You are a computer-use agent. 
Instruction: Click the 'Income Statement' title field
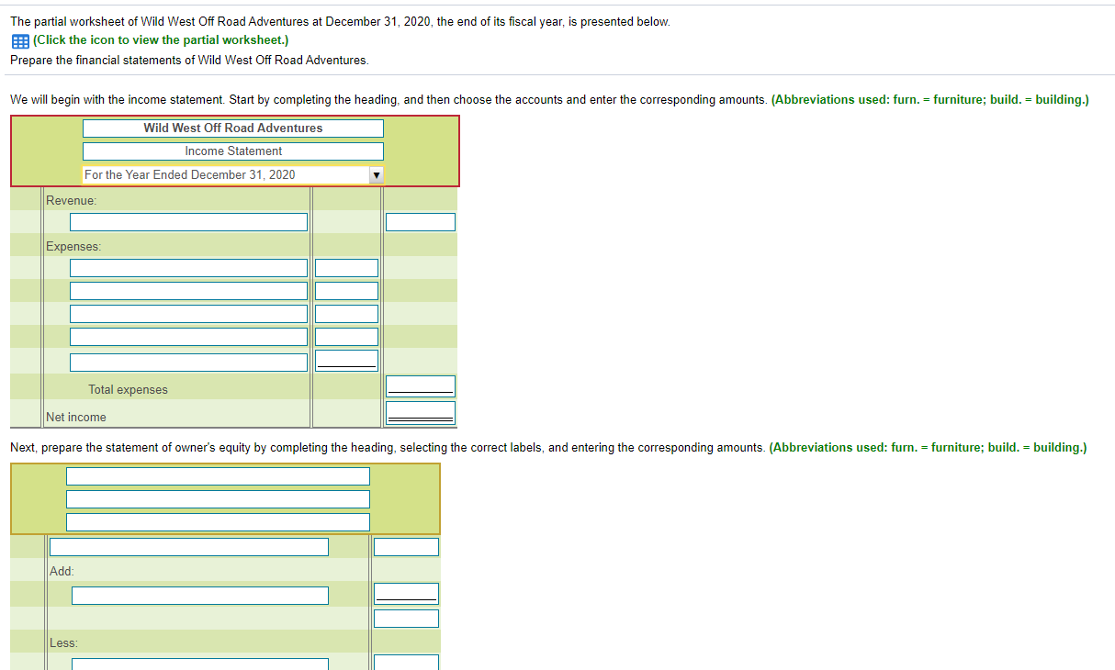pos(233,151)
